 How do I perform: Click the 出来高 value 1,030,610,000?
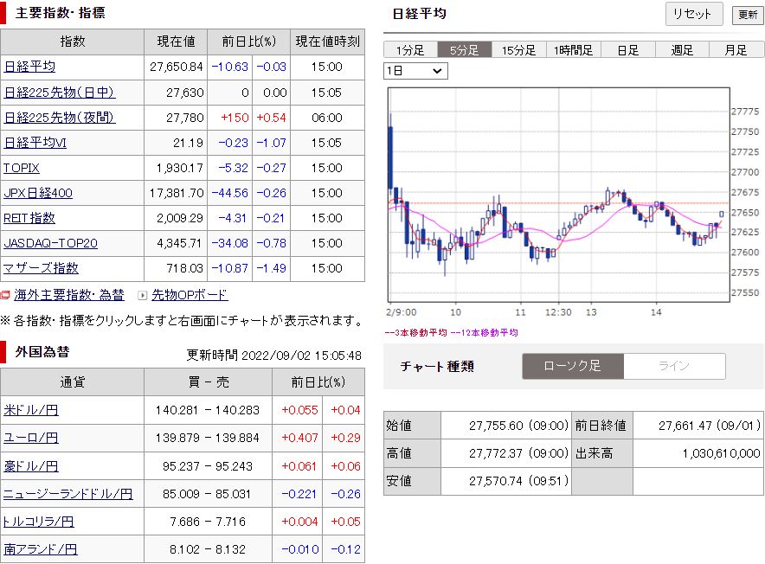(x=721, y=453)
